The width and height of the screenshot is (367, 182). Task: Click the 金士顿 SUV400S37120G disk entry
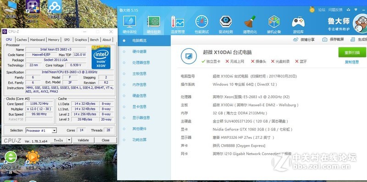tap(250, 121)
